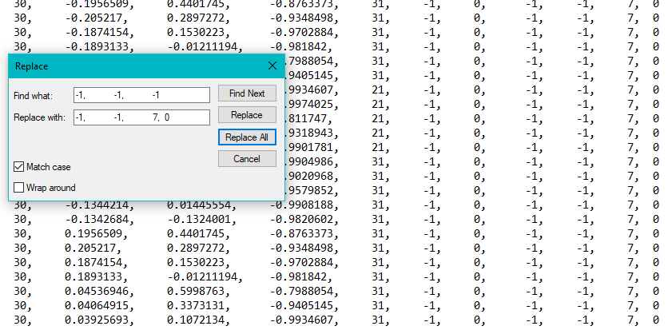
Task: Click the number -0.1324001
Action: (x=199, y=220)
